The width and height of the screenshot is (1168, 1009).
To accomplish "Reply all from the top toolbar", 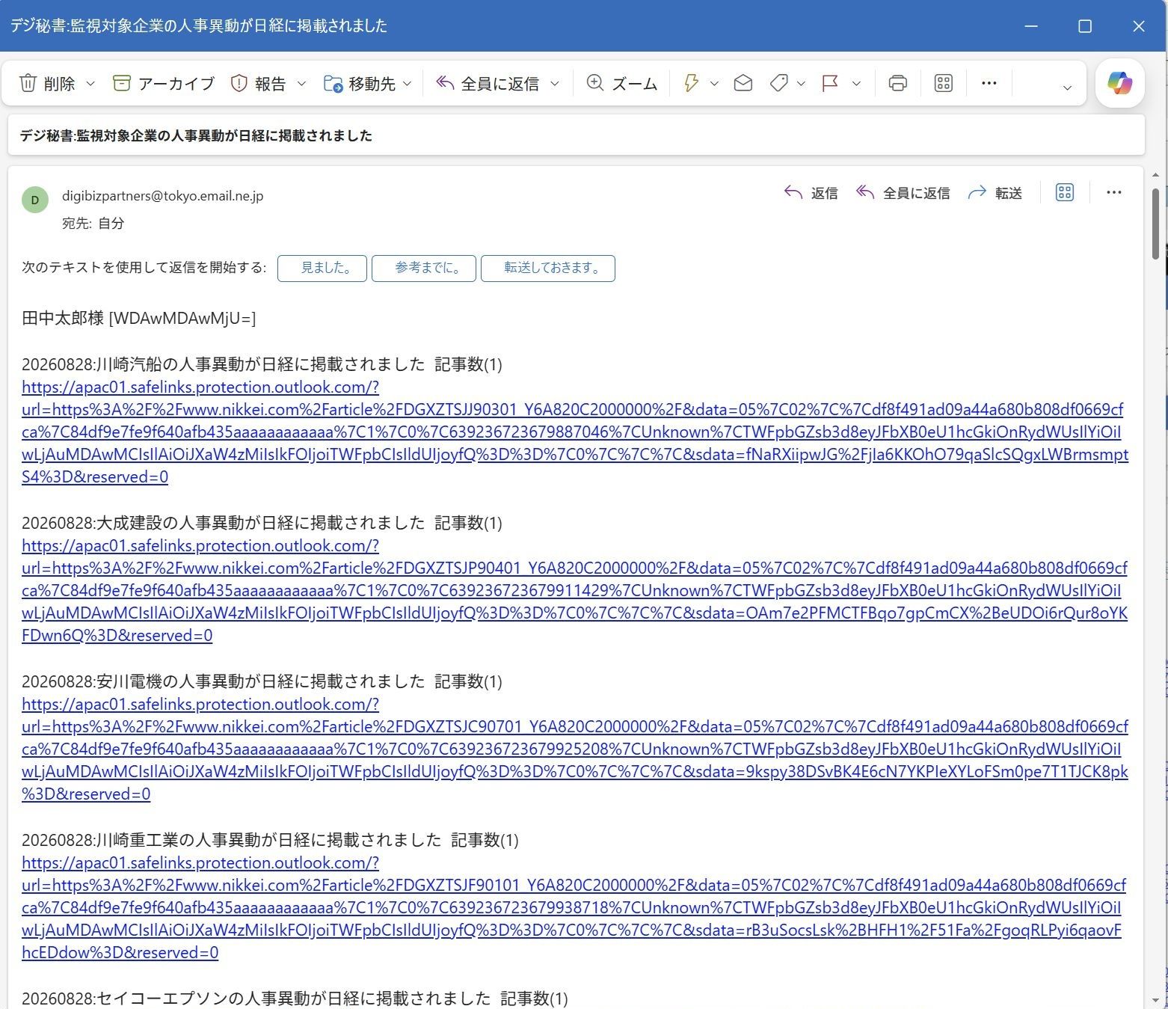I will tap(488, 83).
